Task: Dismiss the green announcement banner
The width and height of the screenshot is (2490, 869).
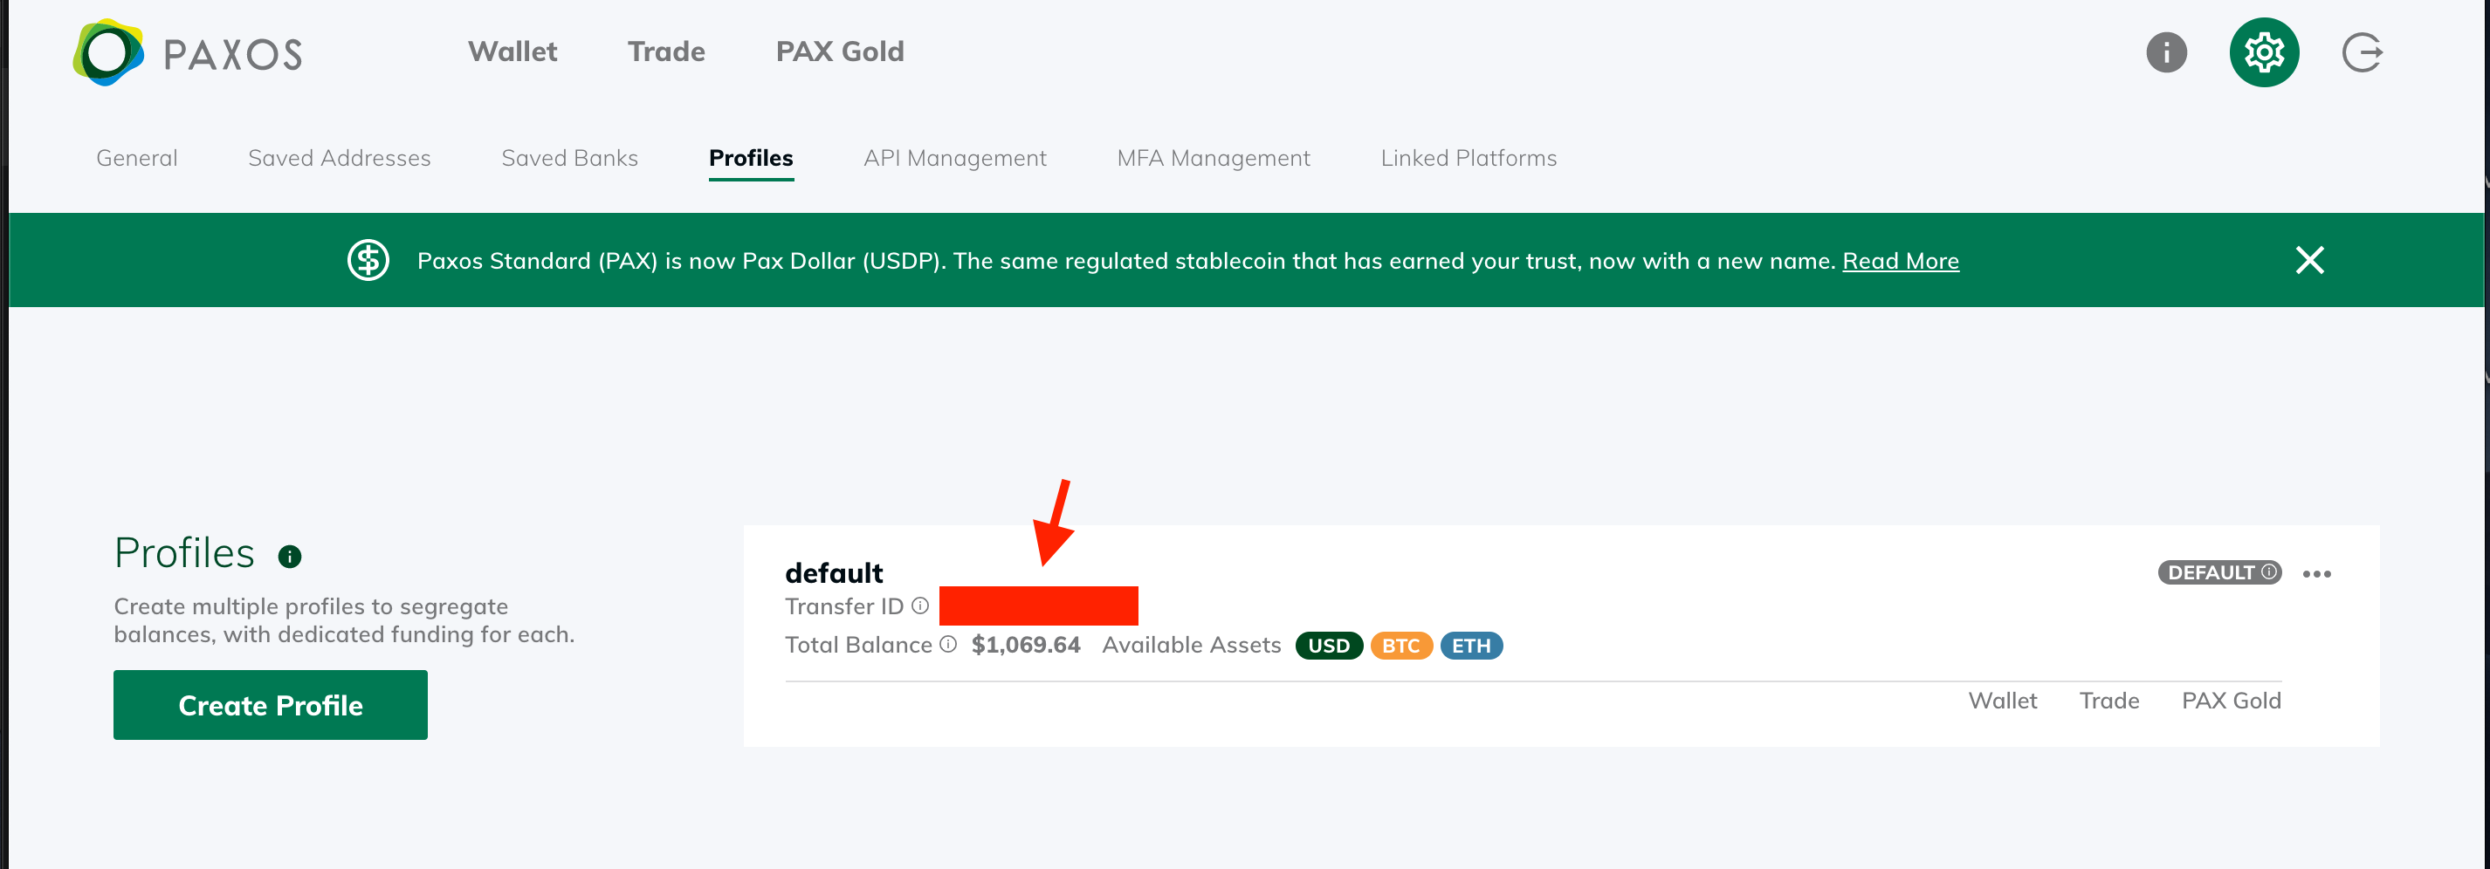Action: click(2309, 260)
